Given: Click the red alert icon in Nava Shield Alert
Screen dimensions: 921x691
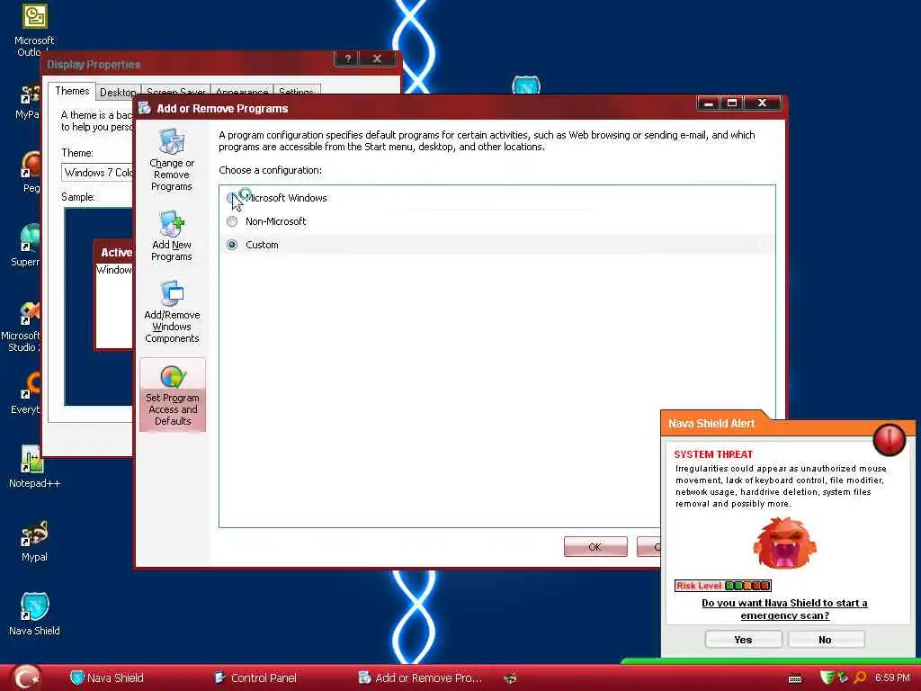Looking at the screenshot, I should pyautogui.click(x=890, y=439).
